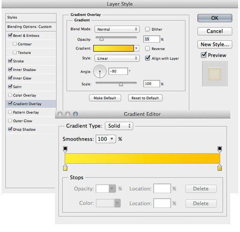240x232 pixels.
Task: Open the Style Linear dropdown
Action: pyautogui.click(x=117, y=58)
